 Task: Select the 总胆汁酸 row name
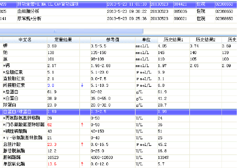pyautogui.click(x=12, y=144)
